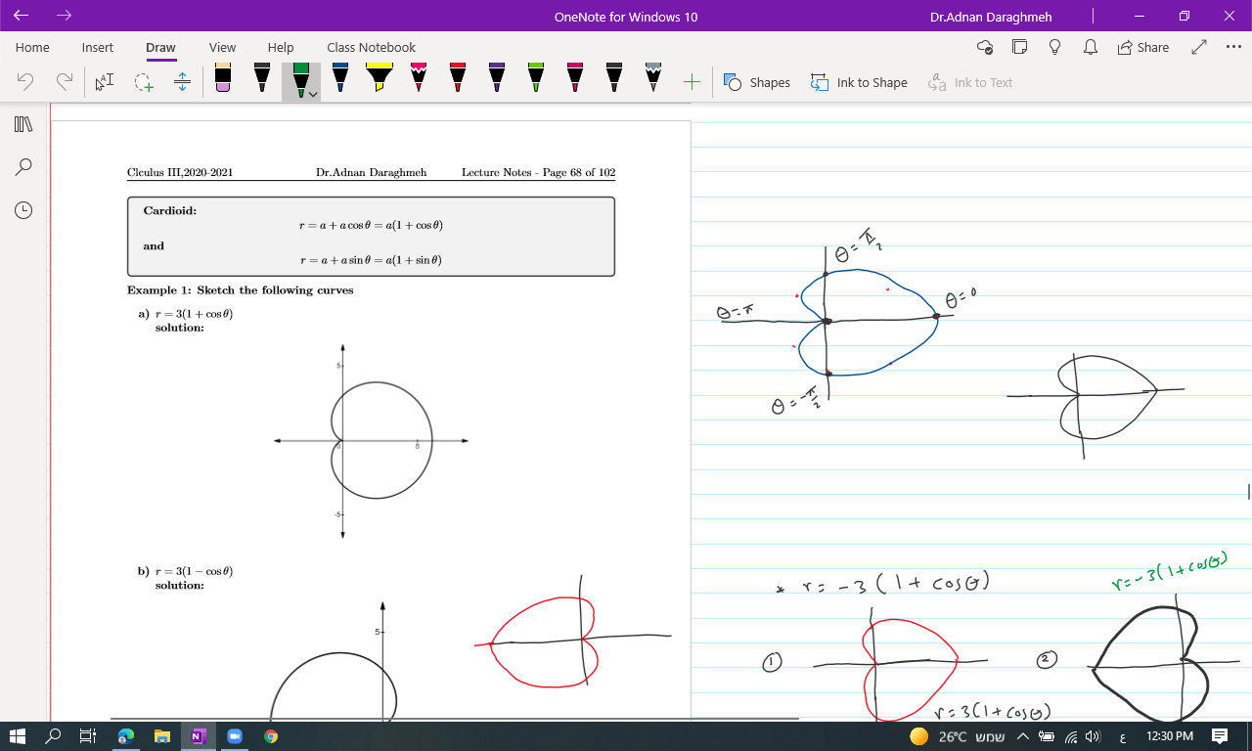Toggle the Shapes drawing mode

pos(757,83)
